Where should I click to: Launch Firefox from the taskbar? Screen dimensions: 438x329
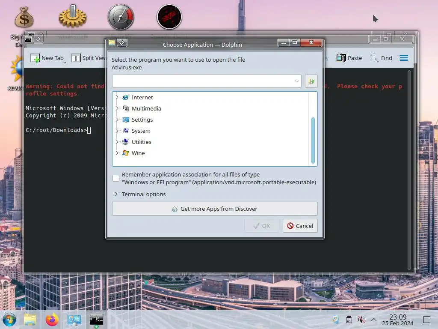coord(52,320)
